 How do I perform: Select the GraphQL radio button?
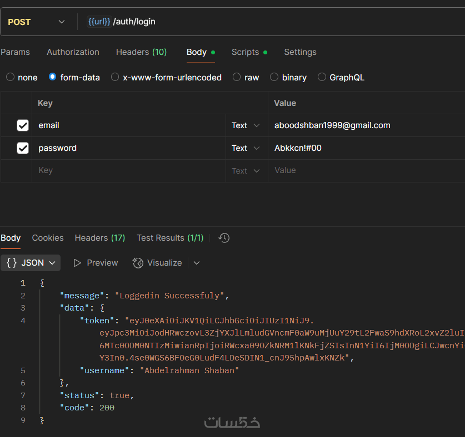(x=322, y=78)
